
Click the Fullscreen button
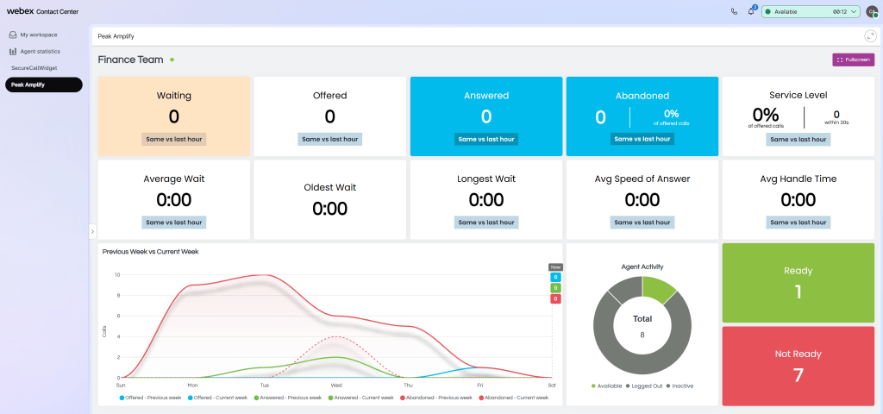click(853, 60)
